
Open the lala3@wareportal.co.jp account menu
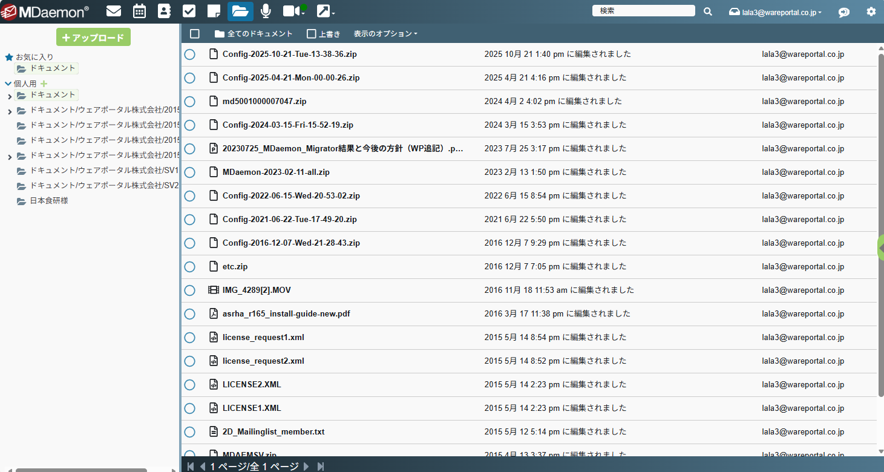point(781,12)
